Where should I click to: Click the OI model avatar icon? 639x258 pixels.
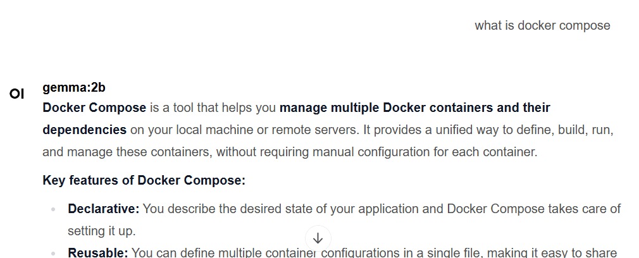pos(17,94)
